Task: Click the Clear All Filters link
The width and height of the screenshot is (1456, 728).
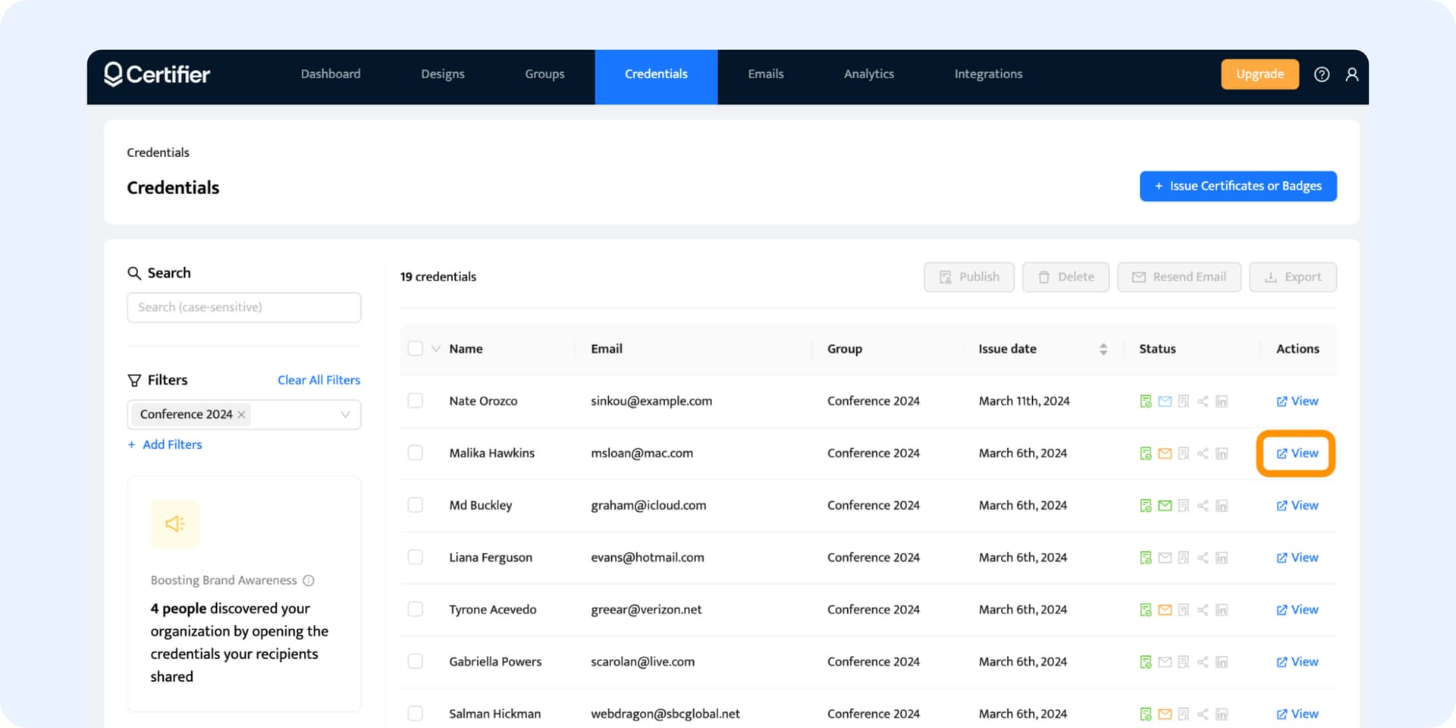Action: (318, 379)
